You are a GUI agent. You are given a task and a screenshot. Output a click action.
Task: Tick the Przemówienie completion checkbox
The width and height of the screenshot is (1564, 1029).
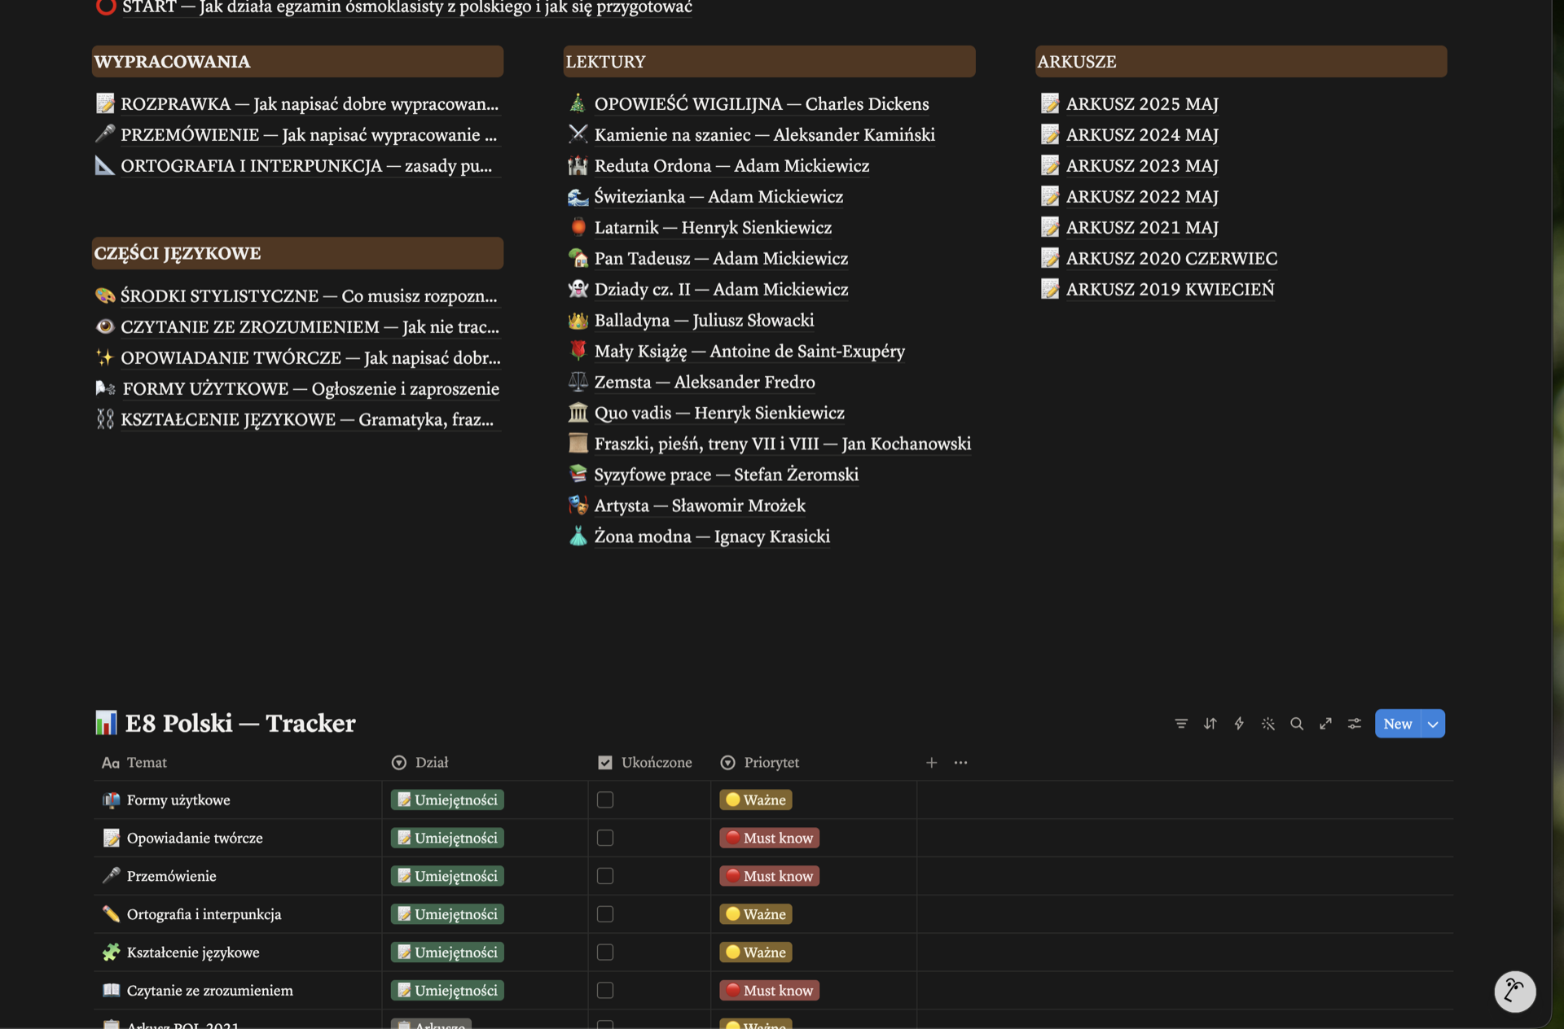tap(605, 876)
